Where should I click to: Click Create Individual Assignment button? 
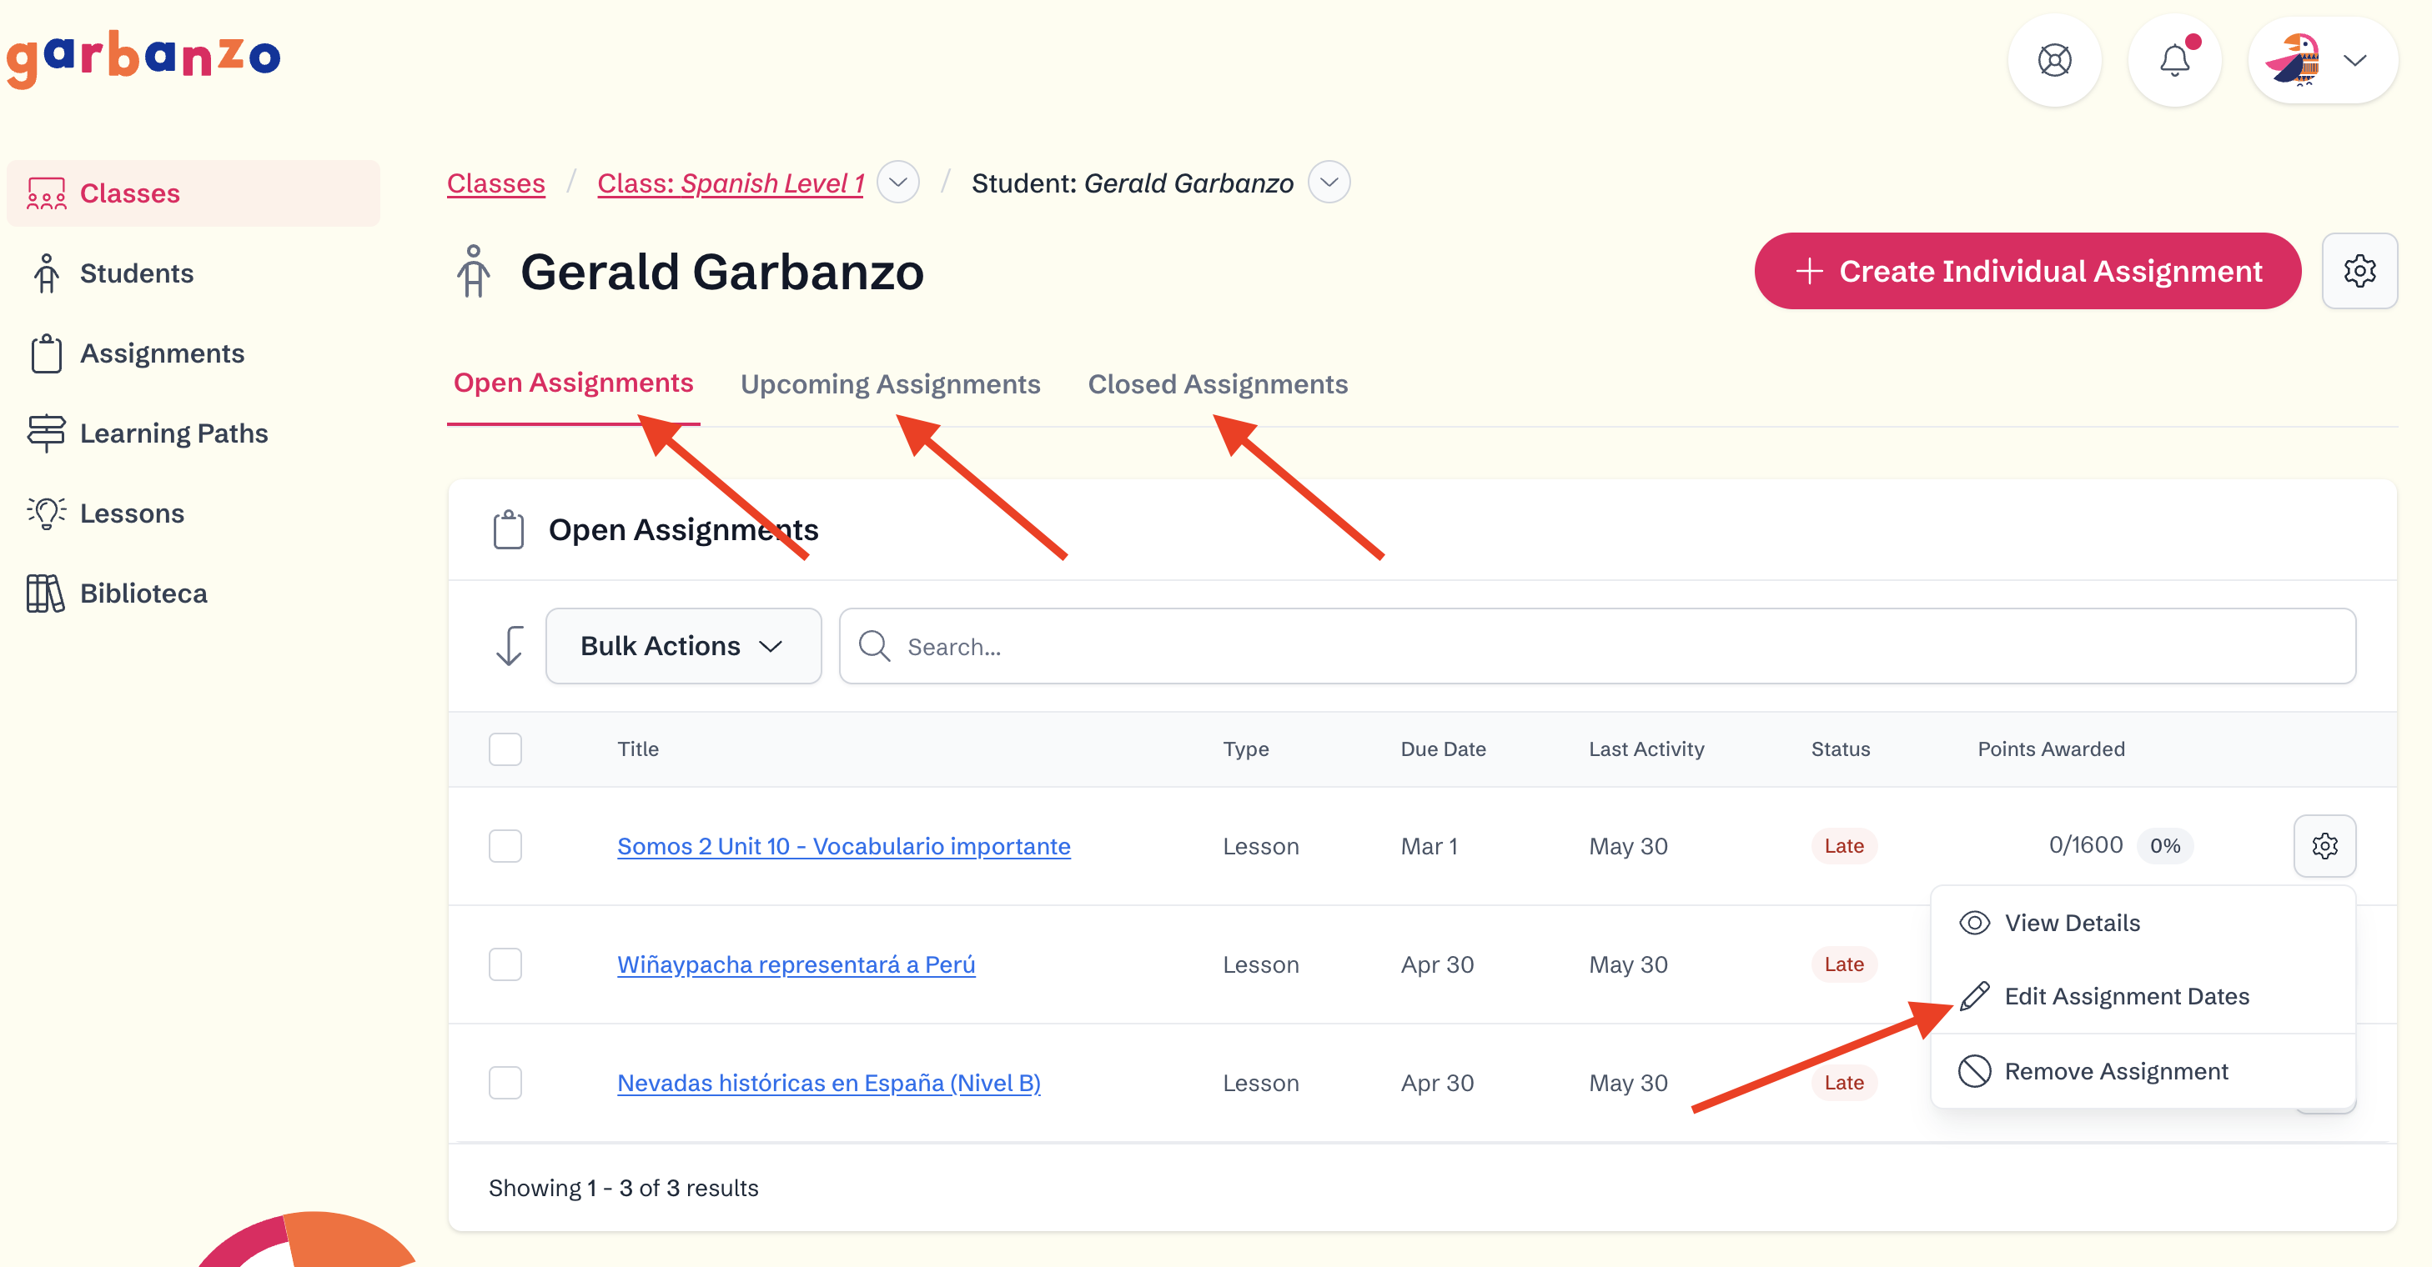click(x=2027, y=271)
